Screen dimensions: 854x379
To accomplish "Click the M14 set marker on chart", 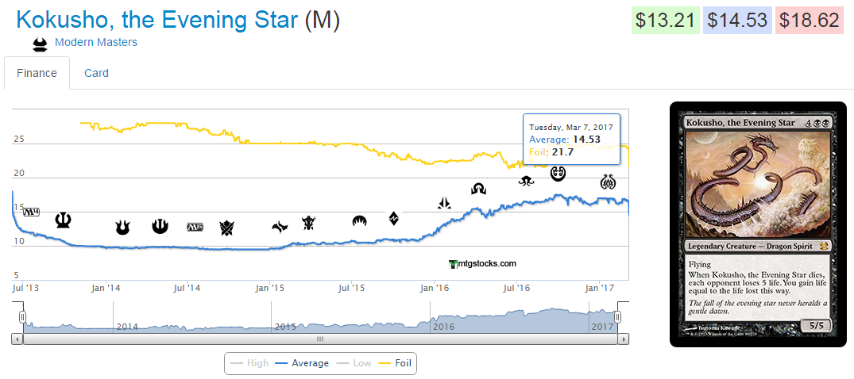I will 32,212.
